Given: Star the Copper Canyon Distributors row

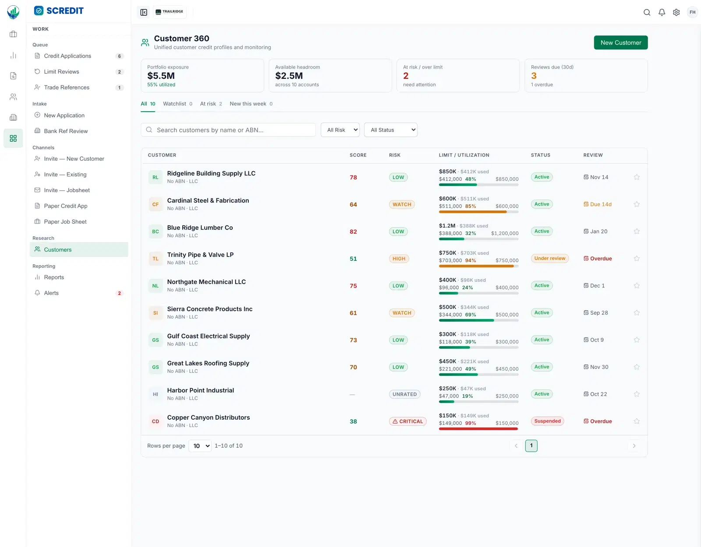Looking at the screenshot, I should pyautogui.click(x=637, y=421).
